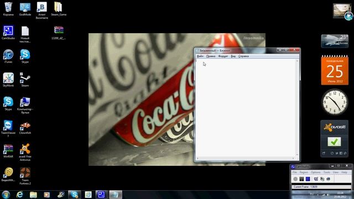The width and height of the screenshot is (354, 199).
Task: Click the Москва weather gadget
Action: (x=335, y=41)
